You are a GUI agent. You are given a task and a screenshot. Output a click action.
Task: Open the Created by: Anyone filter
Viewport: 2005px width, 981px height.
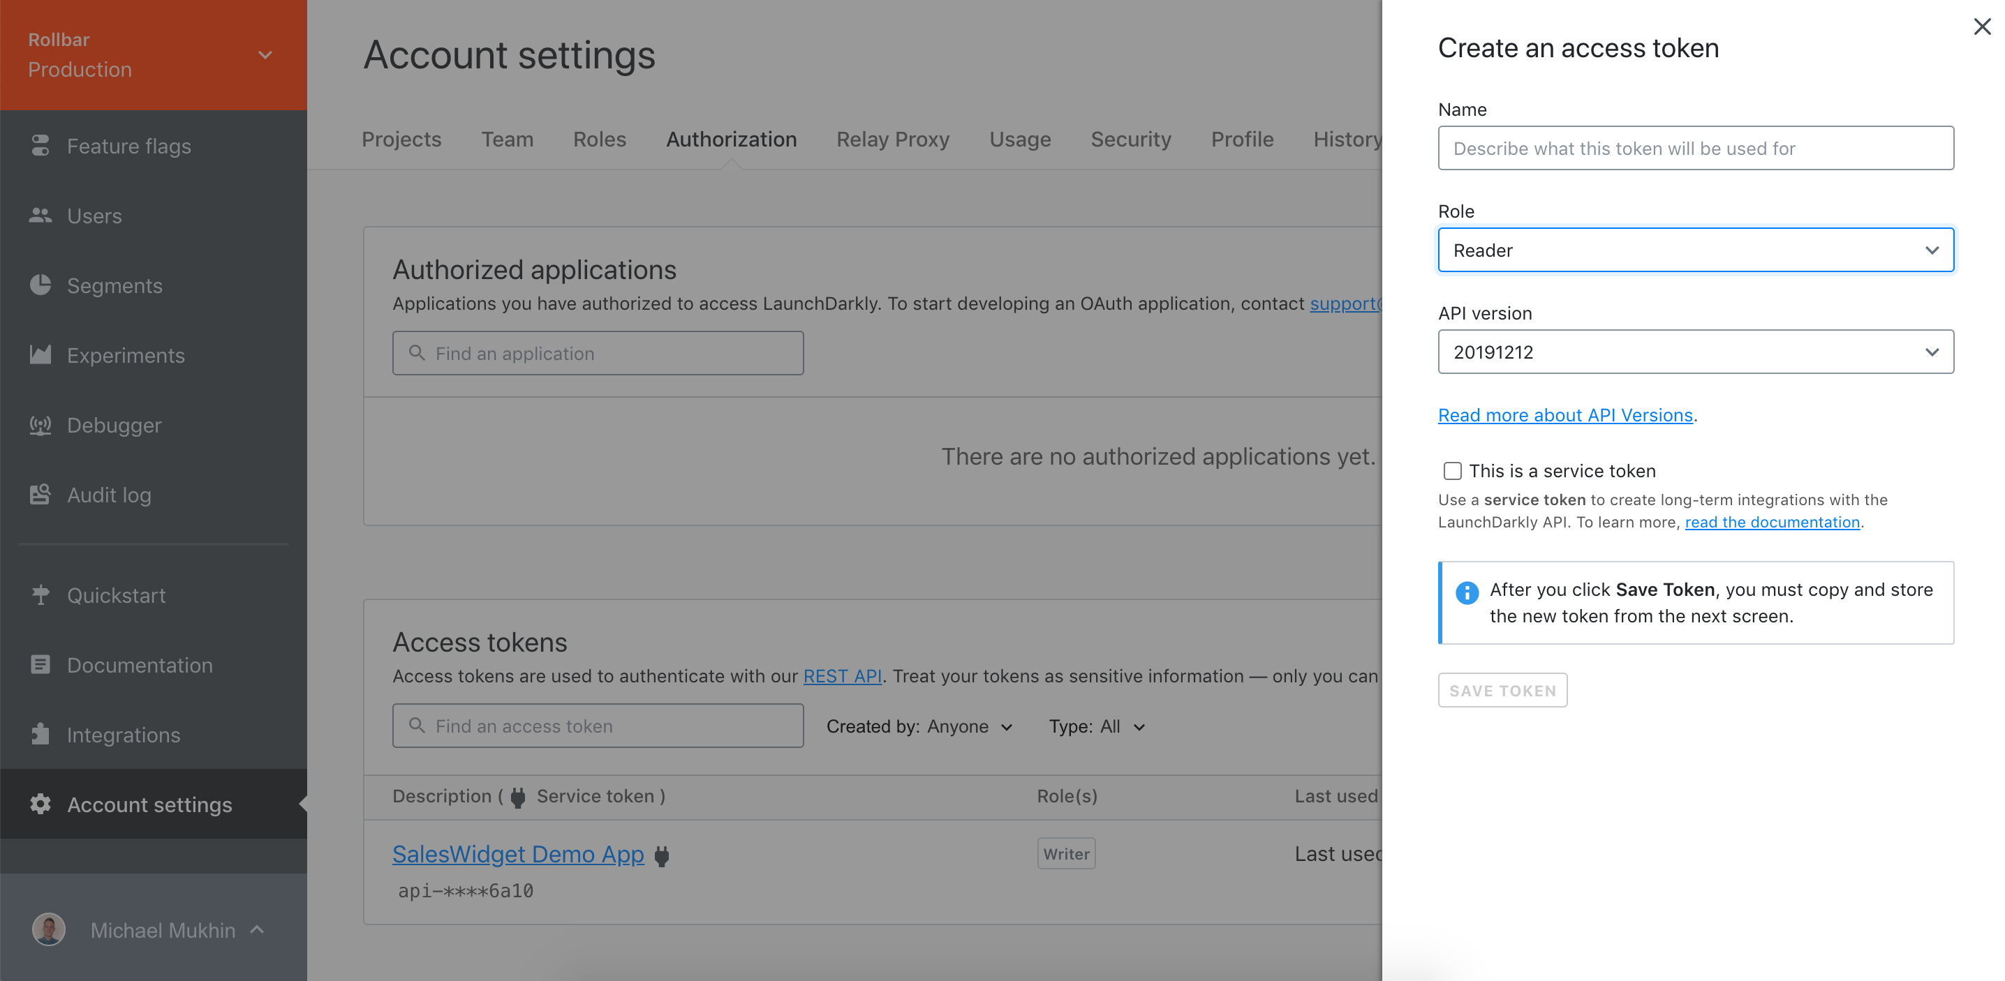(920, 726)
